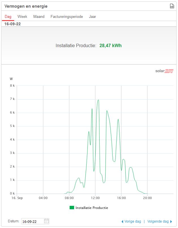
Task: Click the chart's highest peak near 12:00
Action: click(x=98, y=100)
